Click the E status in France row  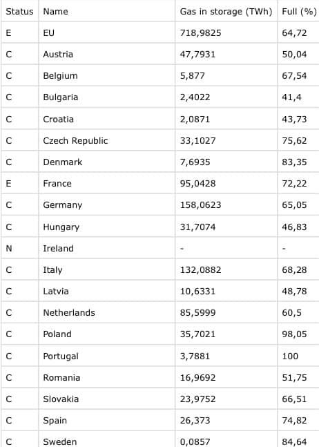tap(8, 183)
